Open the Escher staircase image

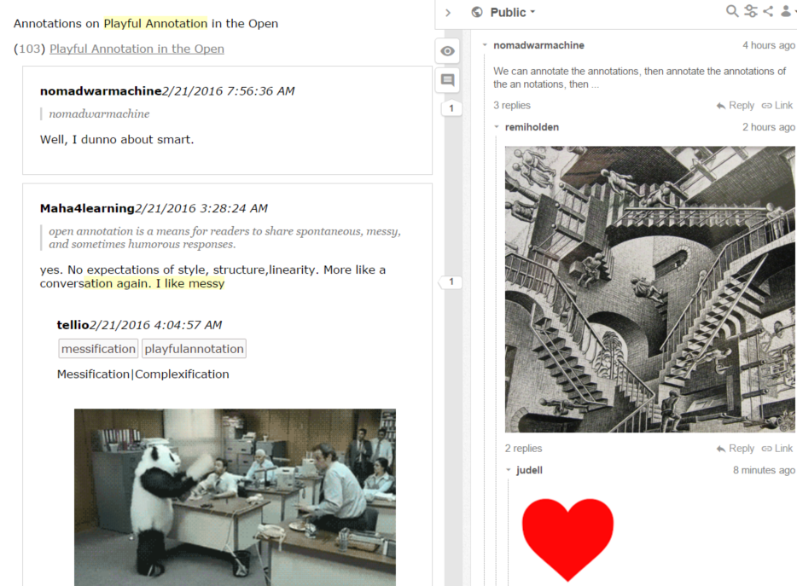650,289
